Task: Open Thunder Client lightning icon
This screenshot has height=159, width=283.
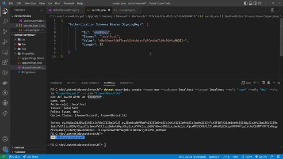Action: coord(5,93)
